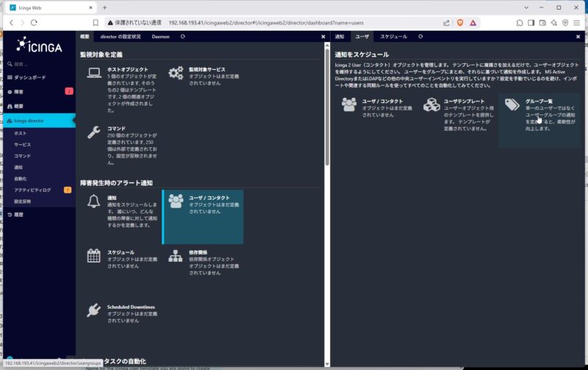The height and width of the screenshot is (370, 588).
Task: Switch to the 概要 tab in left pane
Action: pos(85,37)
